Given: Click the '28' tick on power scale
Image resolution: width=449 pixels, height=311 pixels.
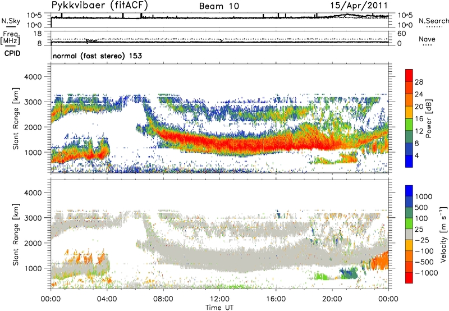Looking at the screenshot, I should point(419,82).
